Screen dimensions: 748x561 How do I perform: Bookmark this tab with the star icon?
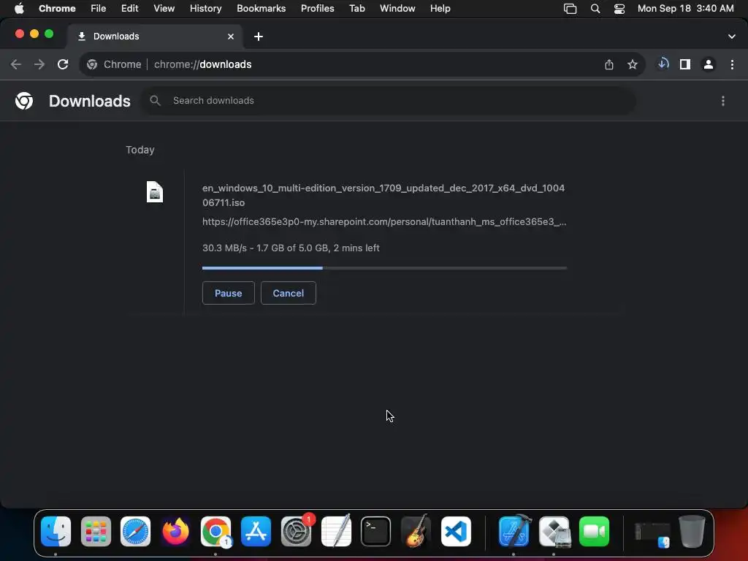click(x=633, y=64)
